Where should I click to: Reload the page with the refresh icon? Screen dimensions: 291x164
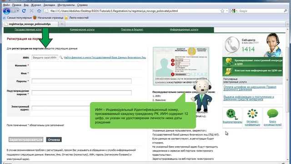[24, 11]
